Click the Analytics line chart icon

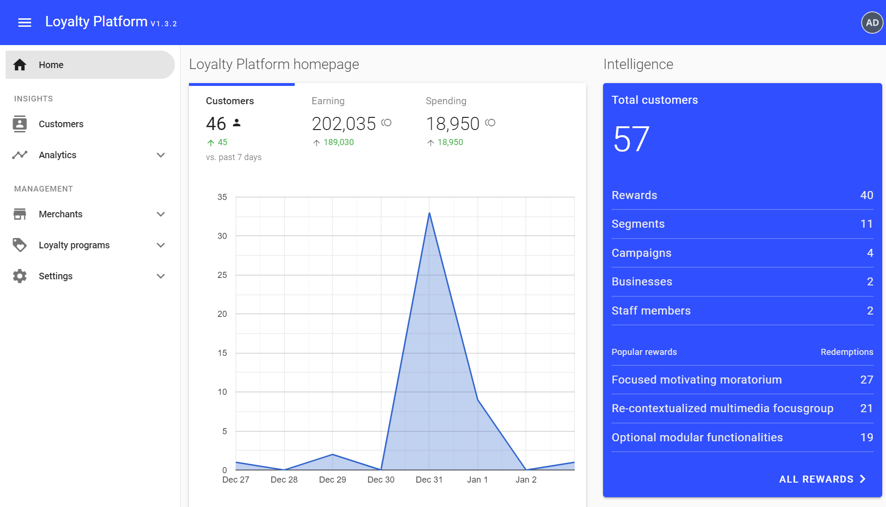(20, 155)
